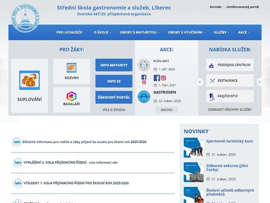
Task: Click the small Facebook icon beside social thumbnail
Action: point(144,77)
